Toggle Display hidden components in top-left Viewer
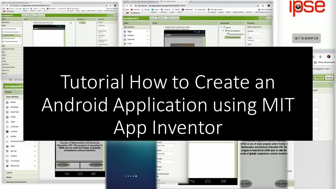This screenshot has height=189, width=336. click(x=33, y=23)
